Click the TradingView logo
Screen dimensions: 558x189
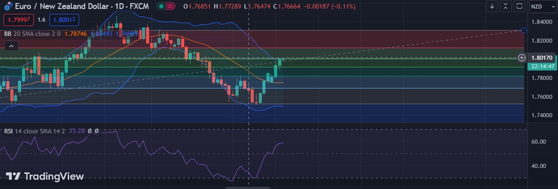pyautogui.click(x=45, y=176)
